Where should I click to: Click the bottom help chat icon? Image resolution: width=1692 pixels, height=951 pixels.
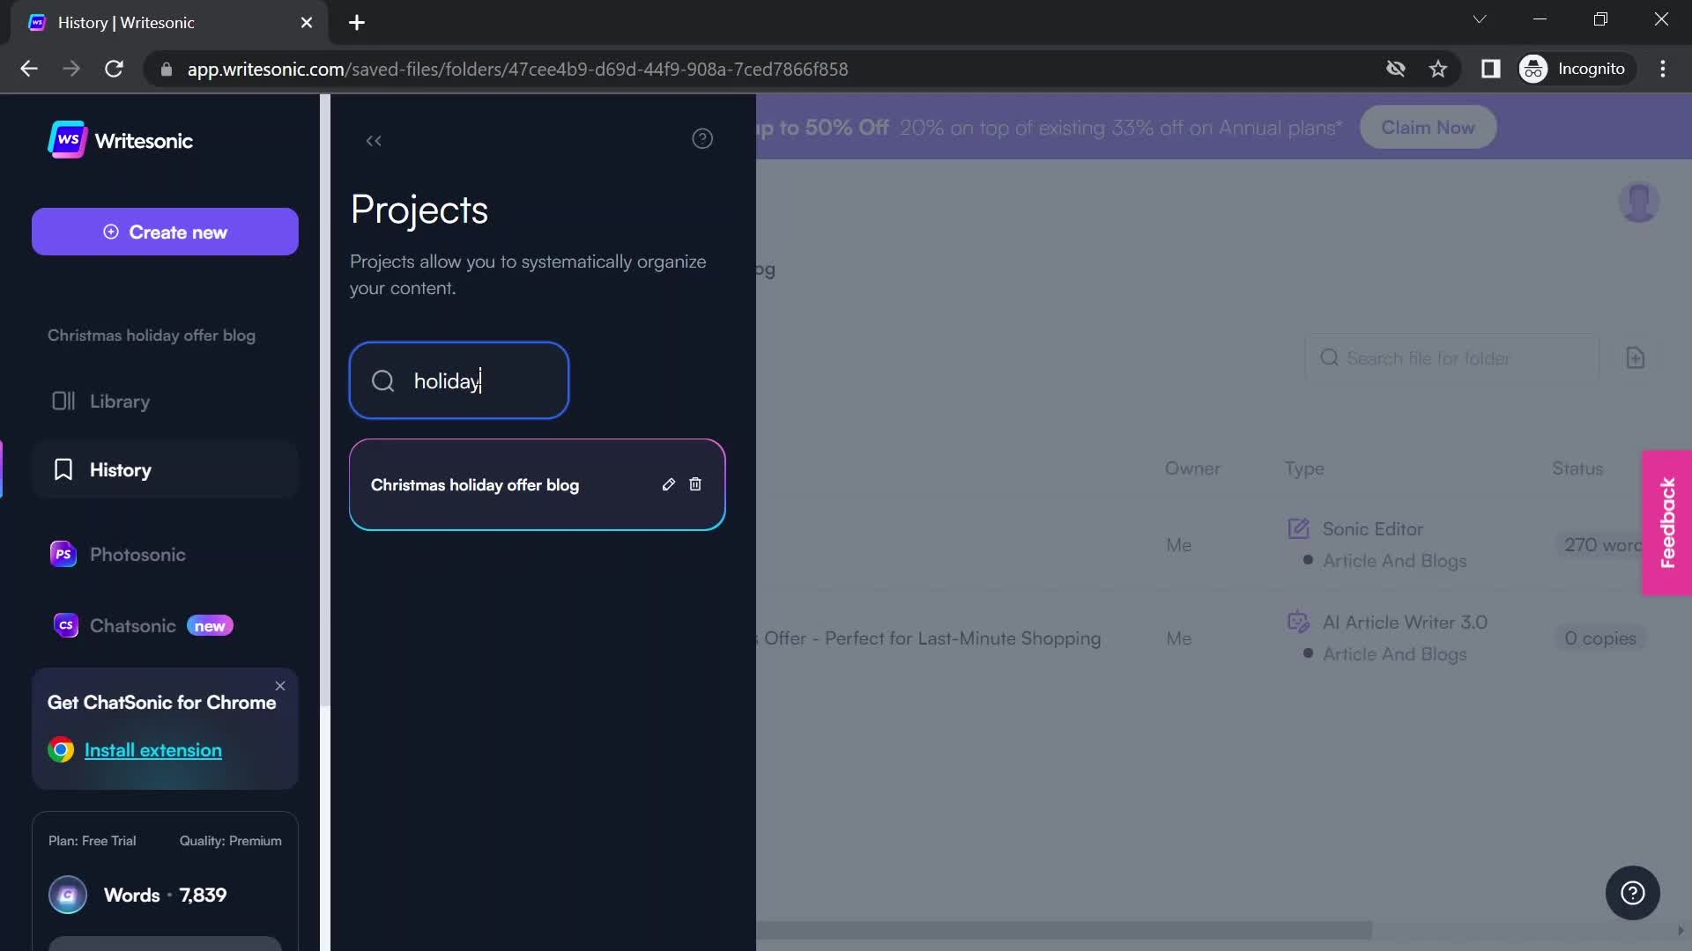(x=1633, y=893)
